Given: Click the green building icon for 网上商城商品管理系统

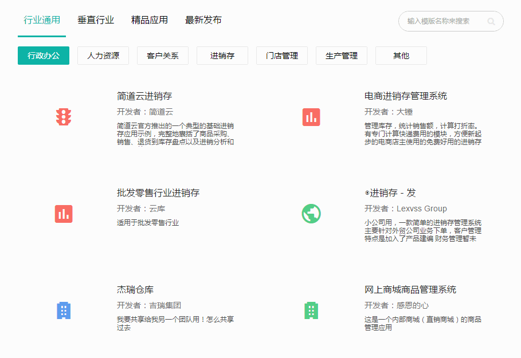Looking at the screenshot, I should pos(311,310).
